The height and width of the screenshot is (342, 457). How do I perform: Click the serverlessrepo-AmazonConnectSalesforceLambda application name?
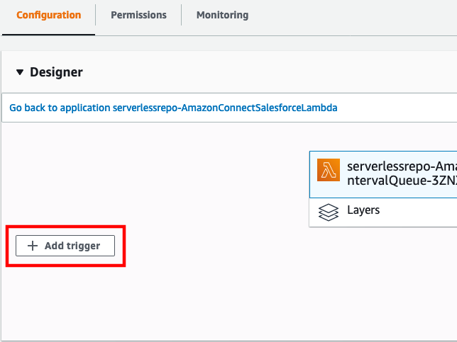[x=225, y=108]
